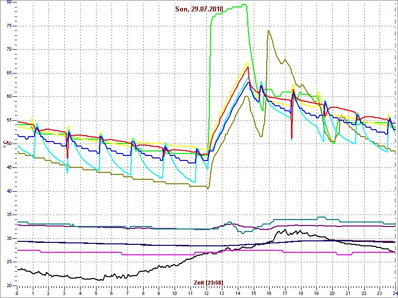This screenshot has width=398, height=298.
Task: Pick the 25 temperature axis label
Action: (x=9, y=262)
